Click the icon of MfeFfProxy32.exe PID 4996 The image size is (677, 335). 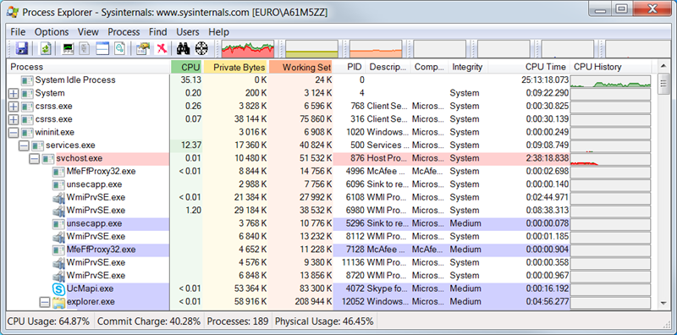(x=58, y=172)
